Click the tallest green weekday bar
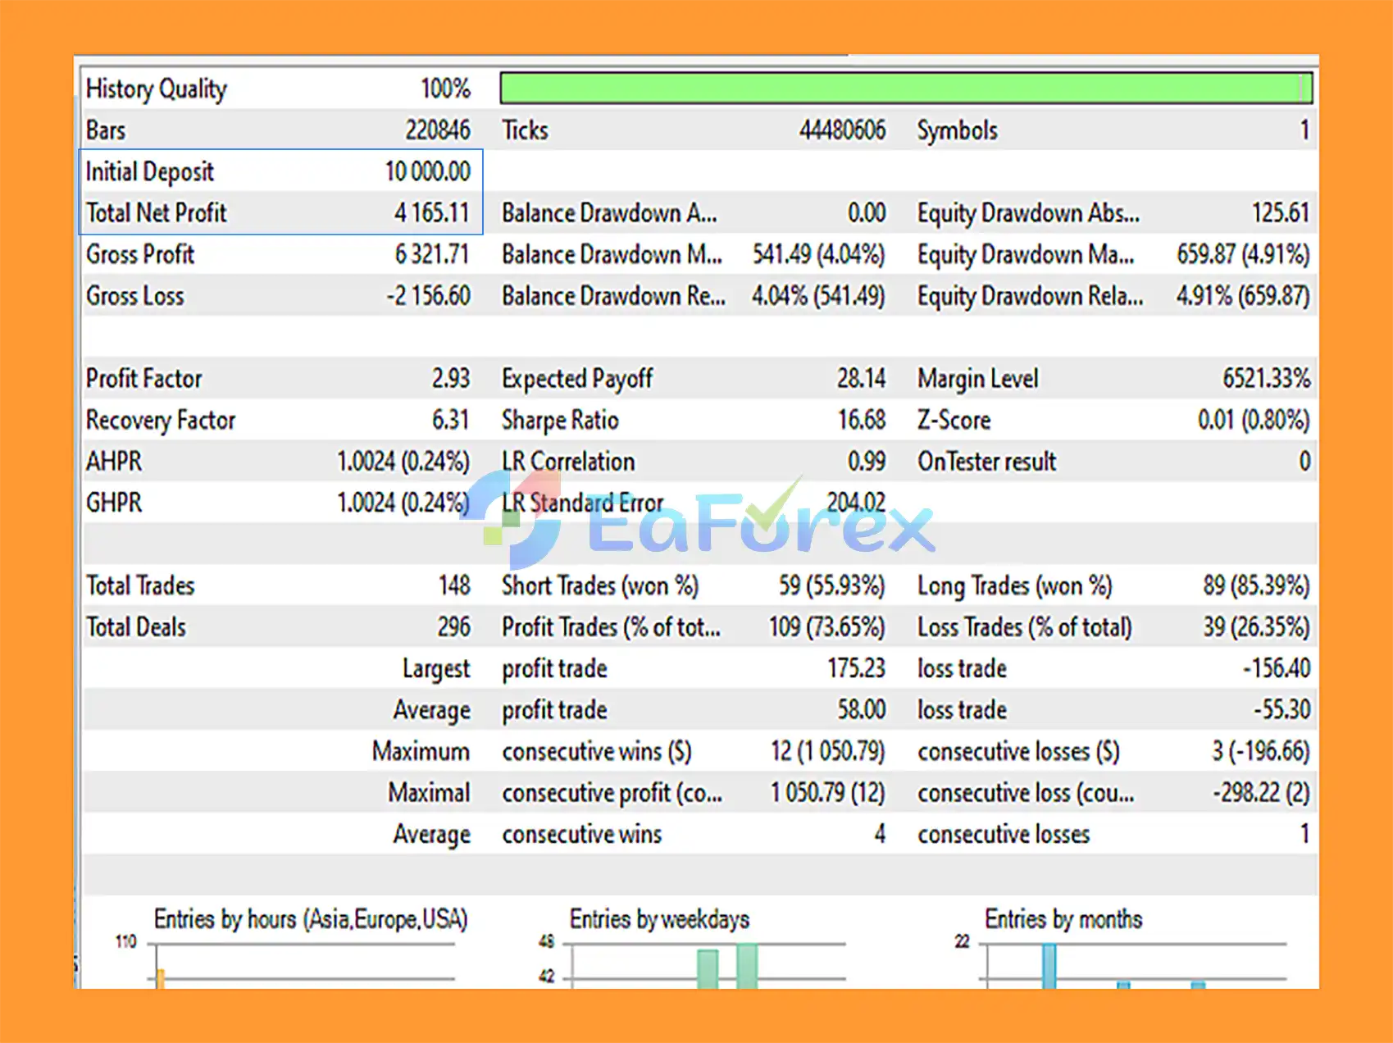The width and height of the screenshot is (1393, 1043). point(747,966)
